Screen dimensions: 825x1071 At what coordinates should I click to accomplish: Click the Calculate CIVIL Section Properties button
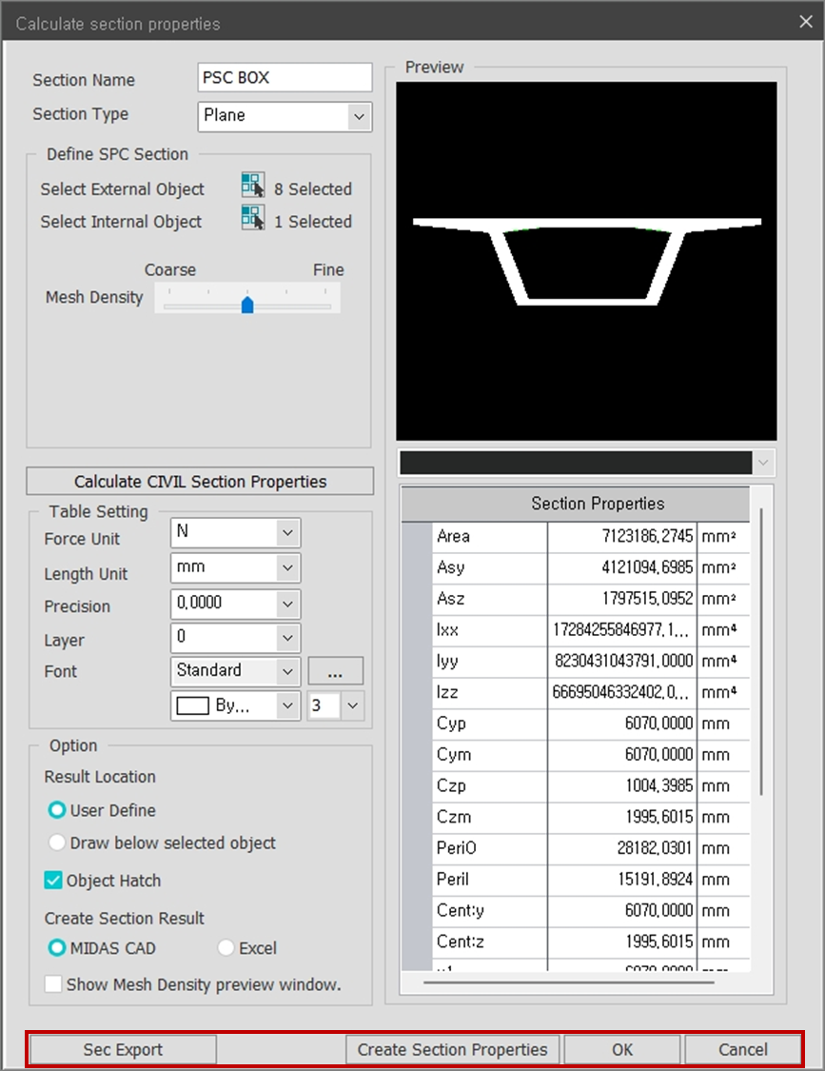coord(200,482)
